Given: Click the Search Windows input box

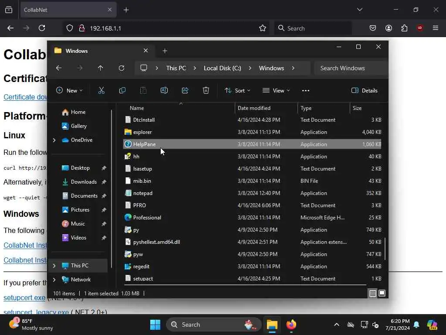Looking at the screenshot, I should (351, 68).
